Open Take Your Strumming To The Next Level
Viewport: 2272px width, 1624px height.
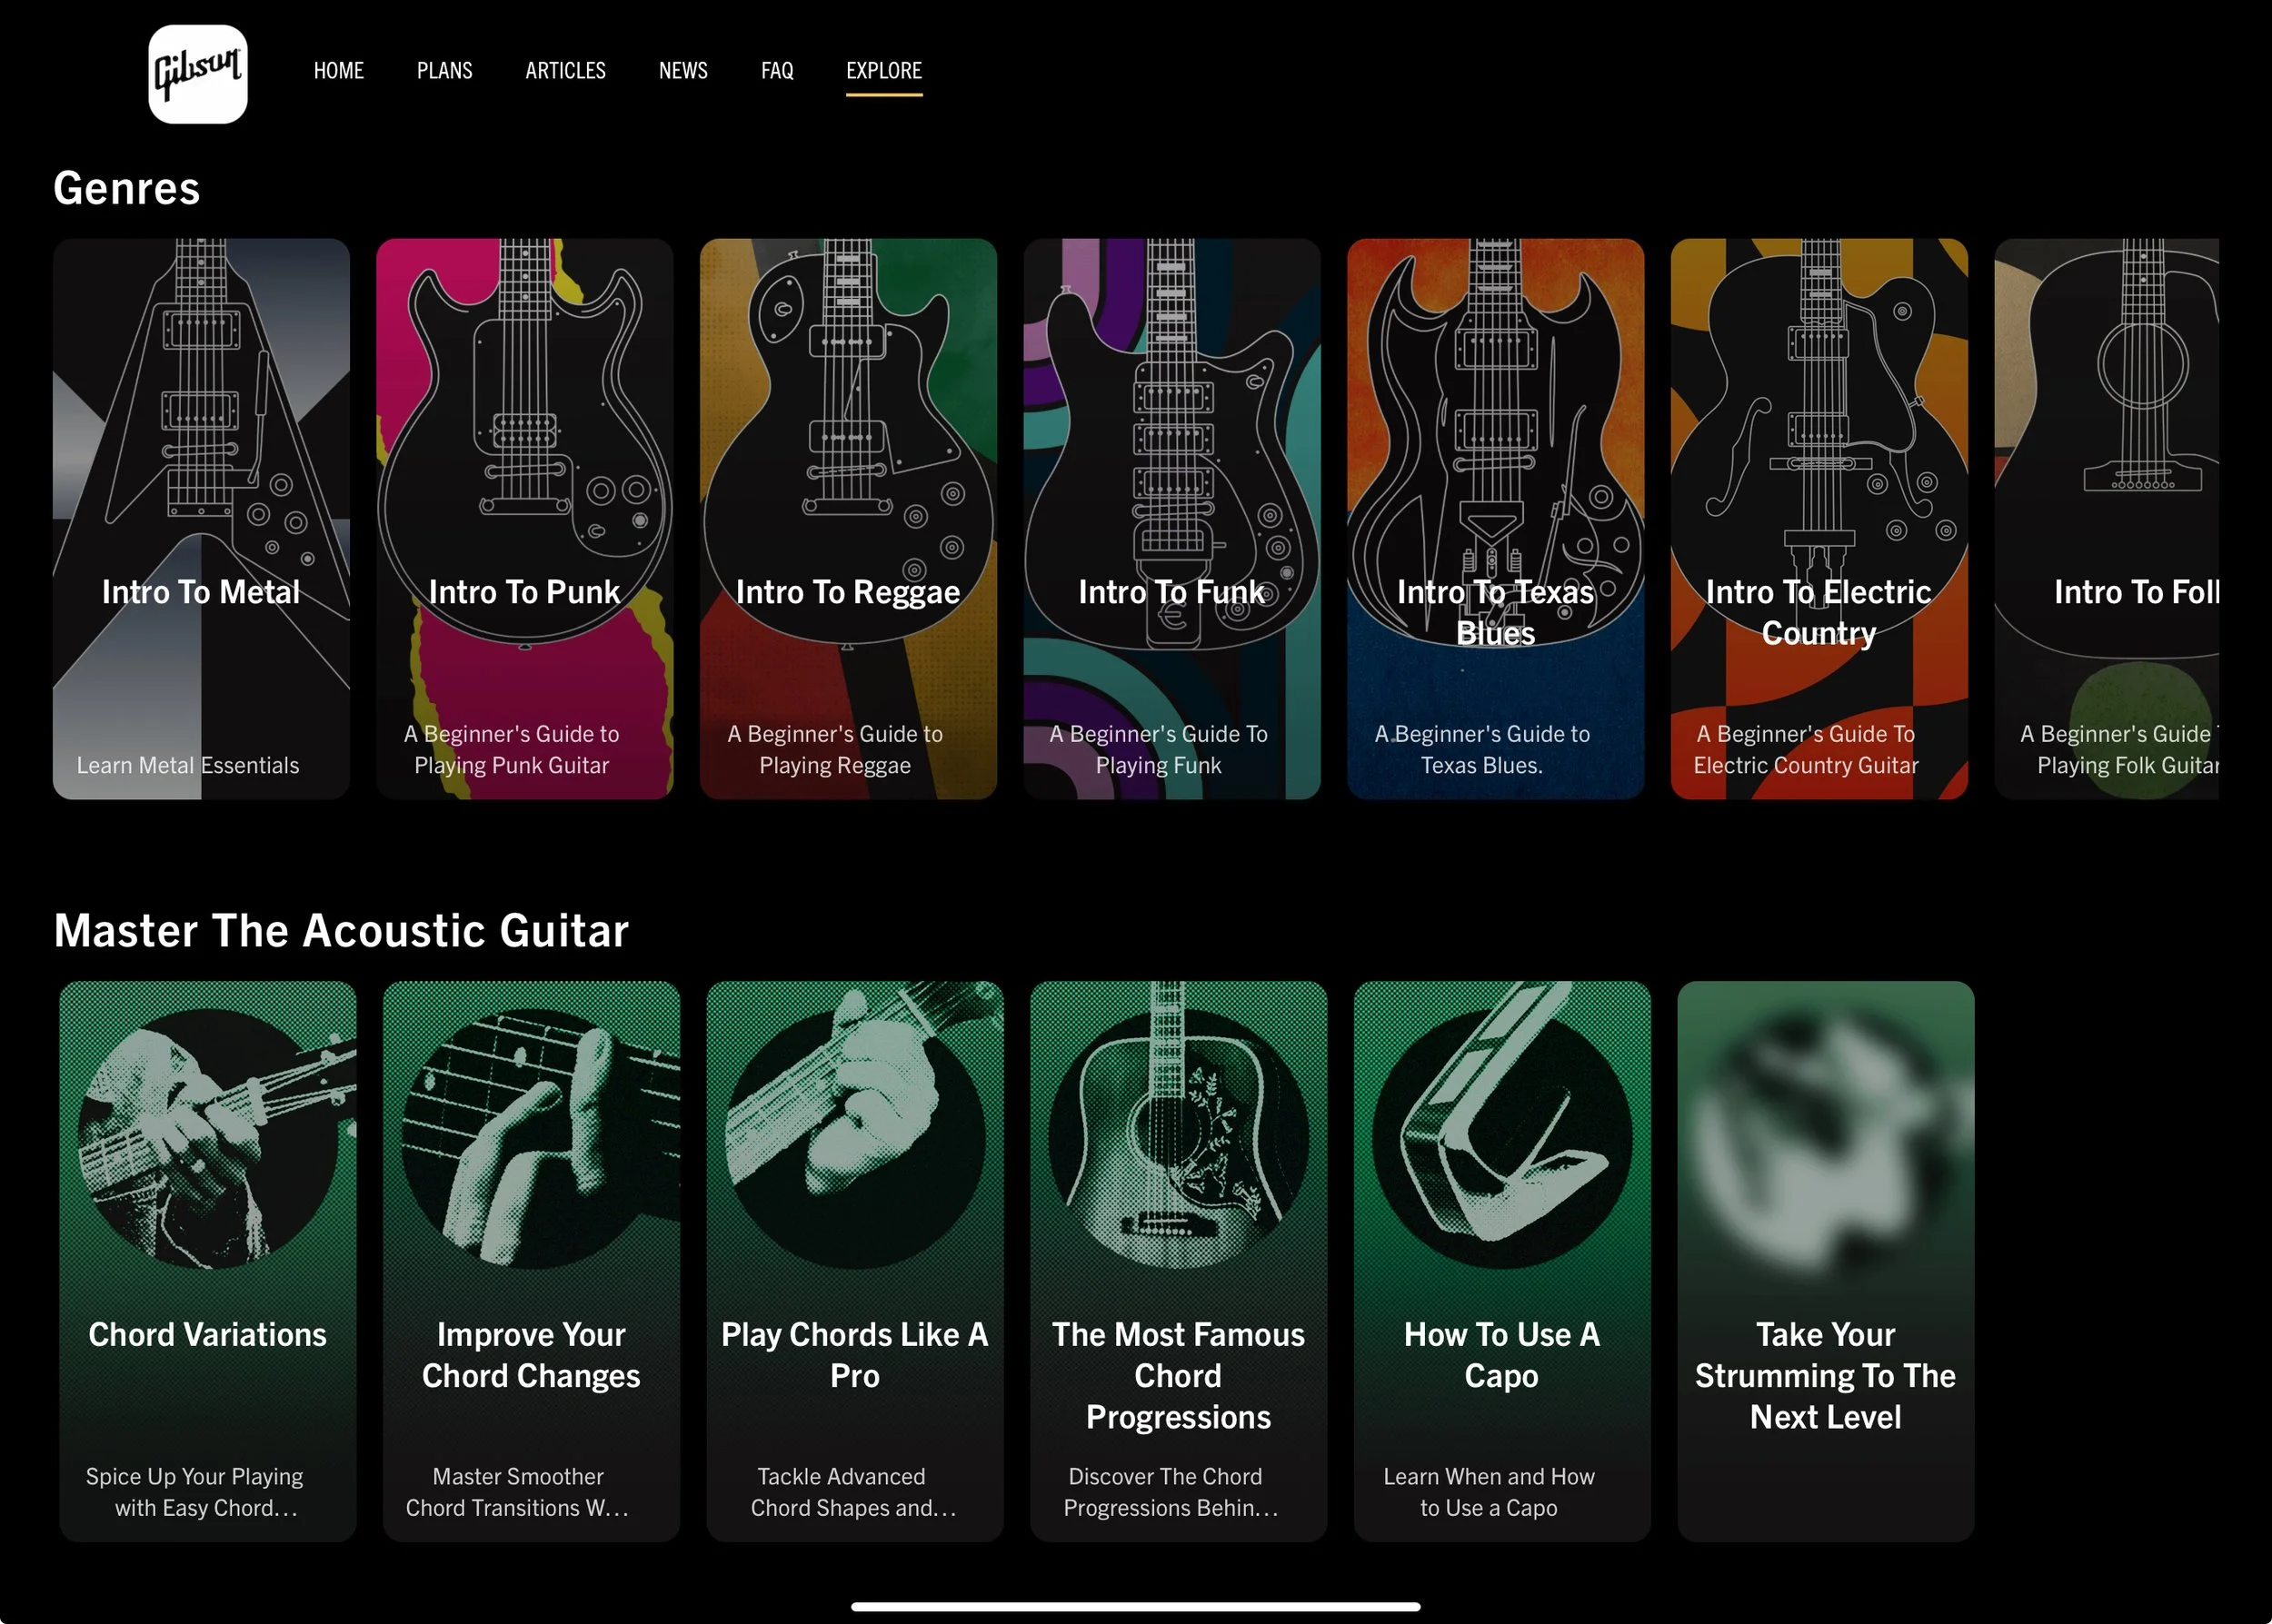pos(1825,1260)
